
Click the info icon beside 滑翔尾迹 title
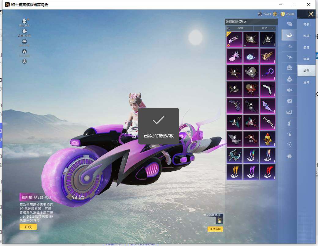click(x=245, y=21)
